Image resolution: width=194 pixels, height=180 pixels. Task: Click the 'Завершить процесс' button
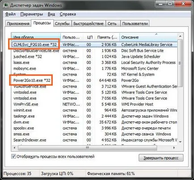click(x=161, y=158)
